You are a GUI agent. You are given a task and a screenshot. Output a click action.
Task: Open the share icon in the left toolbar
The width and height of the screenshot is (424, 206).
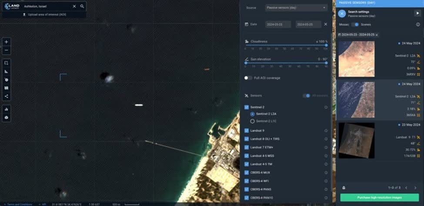point(7,96)
